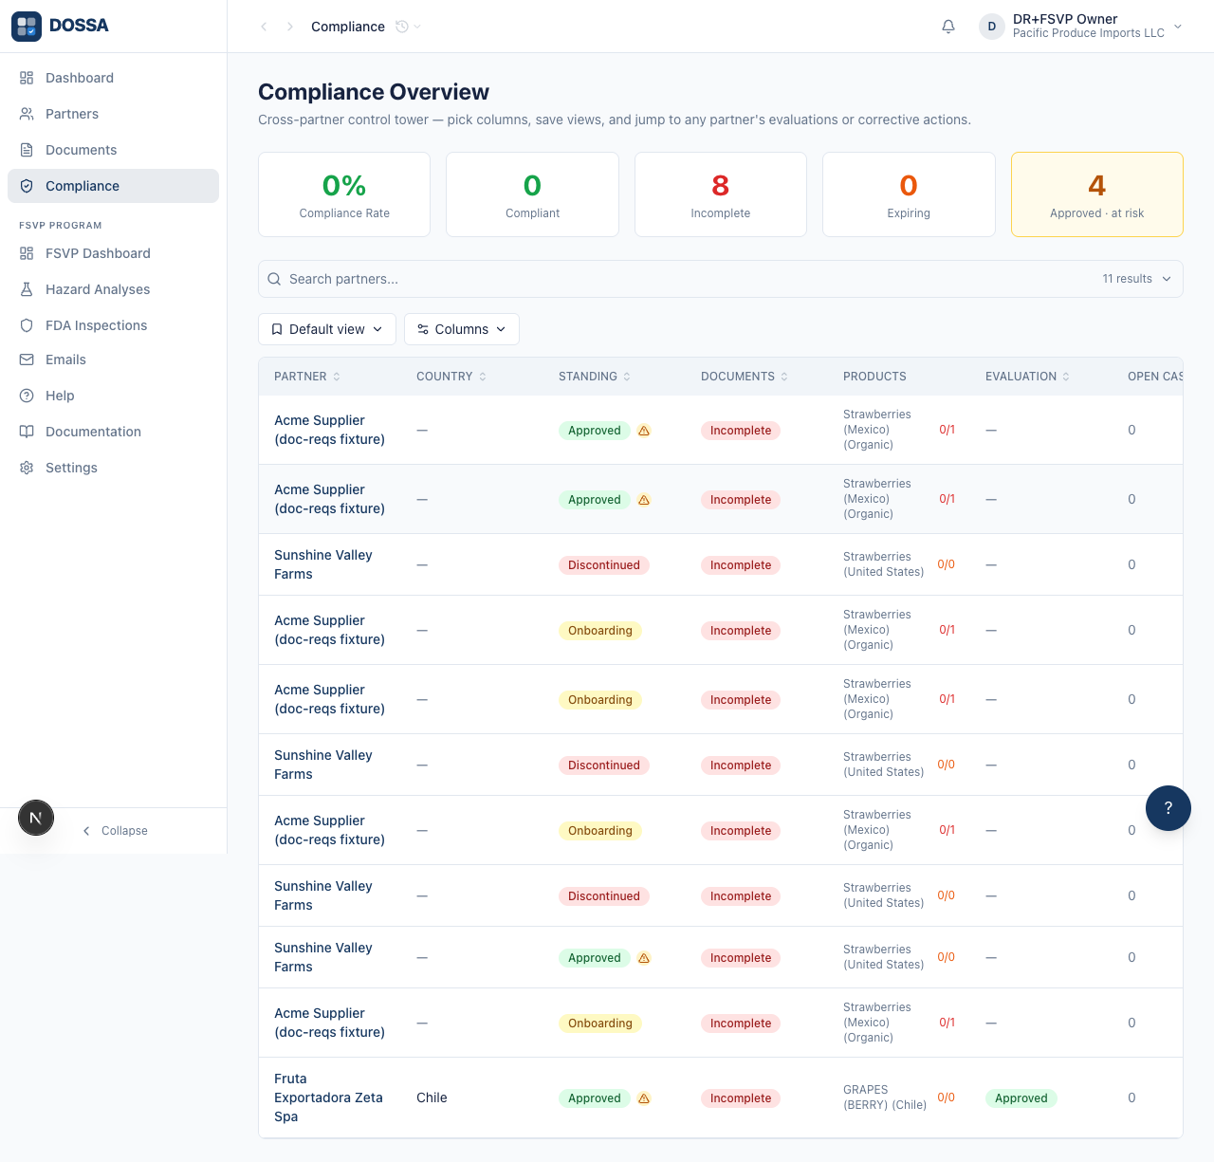Open FDA Inspections in the sidebar
Screen dimensions: 1214x1162
click(x=113, y=325)
